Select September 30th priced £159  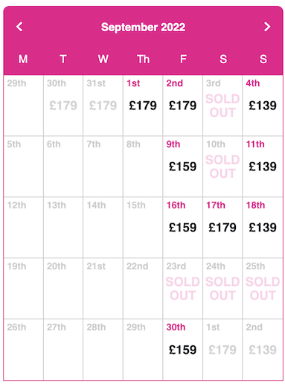coord(183,350)
